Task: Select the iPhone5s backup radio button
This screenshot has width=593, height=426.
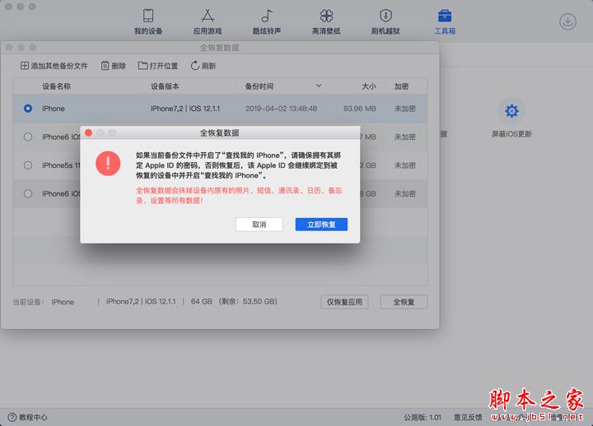Action: (x=29, y=165)
